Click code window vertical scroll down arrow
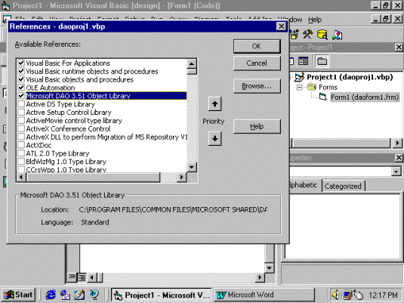This screenshot has width=404, height=303. [269, 268]
